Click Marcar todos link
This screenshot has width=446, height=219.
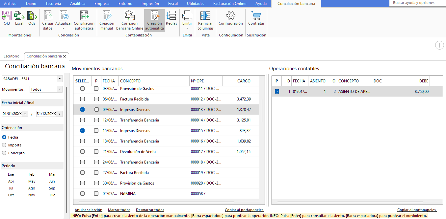[119, 210]
